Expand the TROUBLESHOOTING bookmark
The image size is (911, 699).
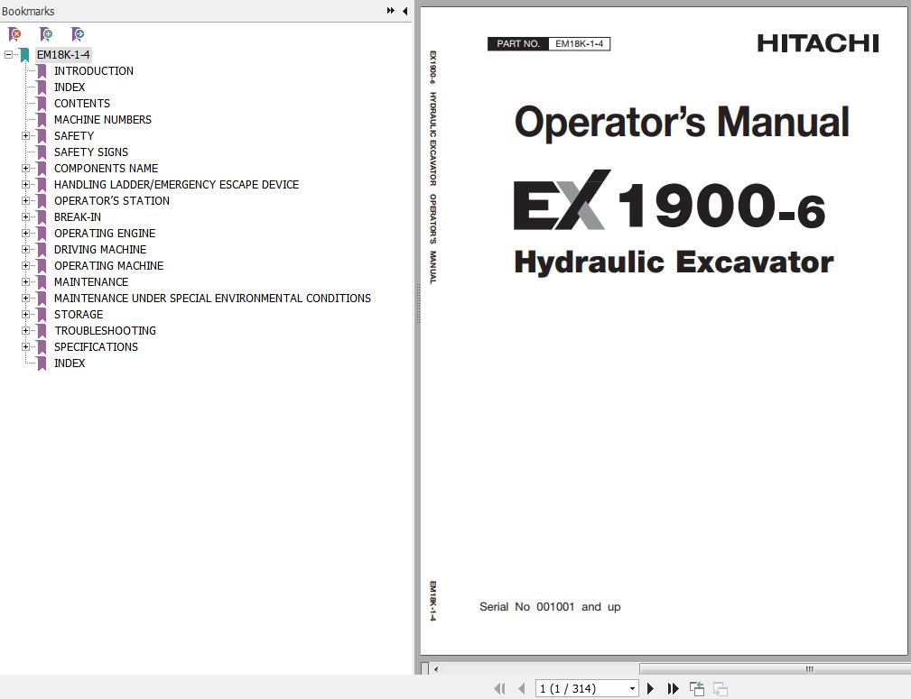pyautogui.click(x=25, y=331)
